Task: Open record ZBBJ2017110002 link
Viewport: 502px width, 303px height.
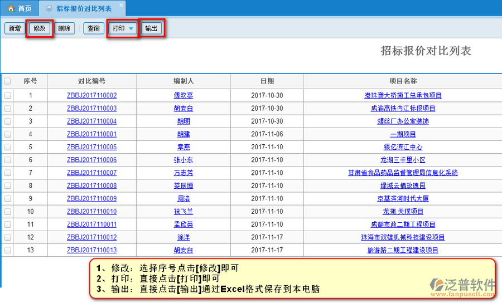Action: click(91, 96)
